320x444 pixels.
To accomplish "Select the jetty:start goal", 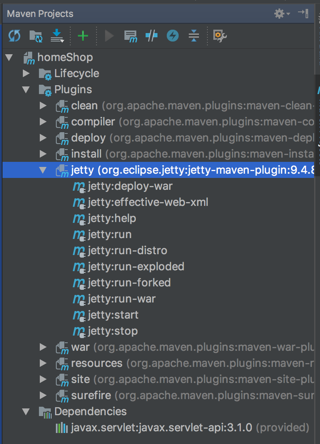I will [113, 315].
